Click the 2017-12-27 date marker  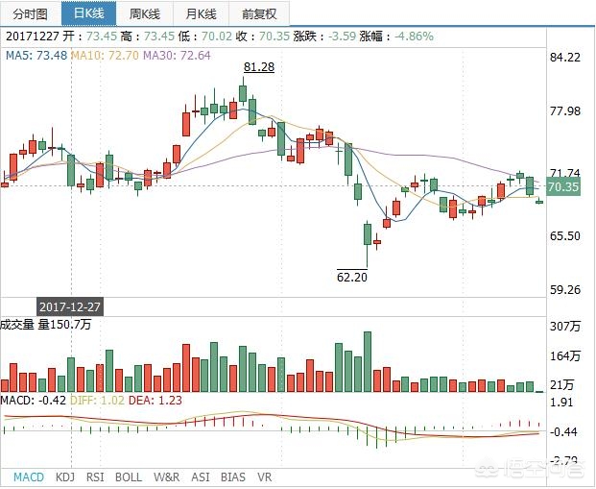70,306
